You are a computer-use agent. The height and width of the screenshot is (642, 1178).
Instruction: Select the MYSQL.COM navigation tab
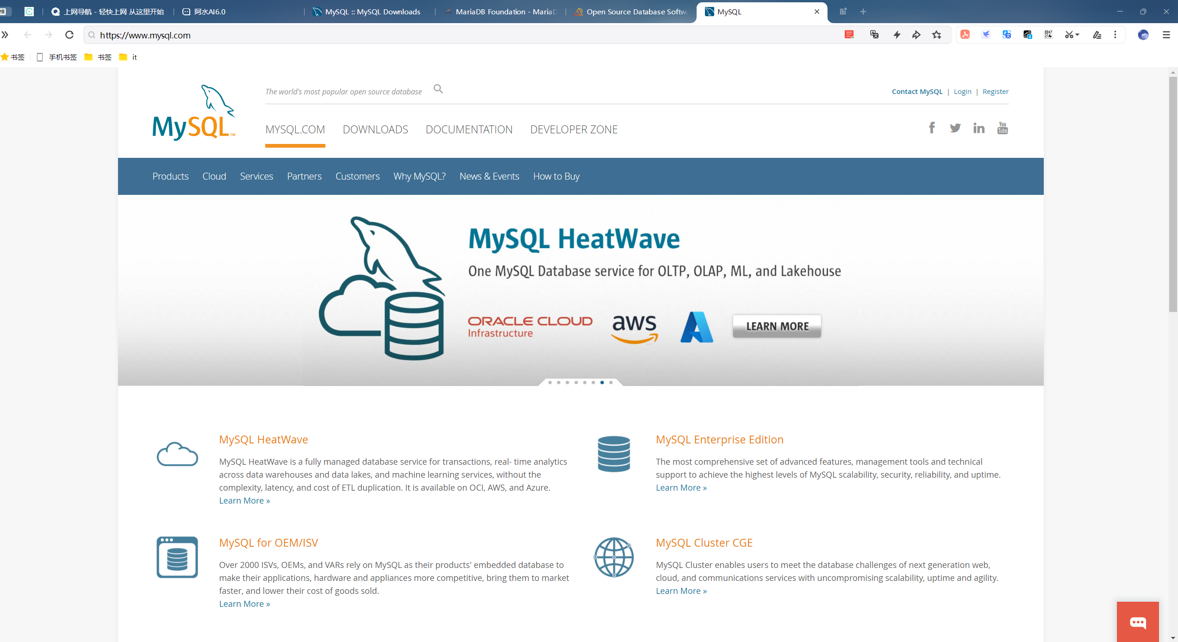coord(295,130)
